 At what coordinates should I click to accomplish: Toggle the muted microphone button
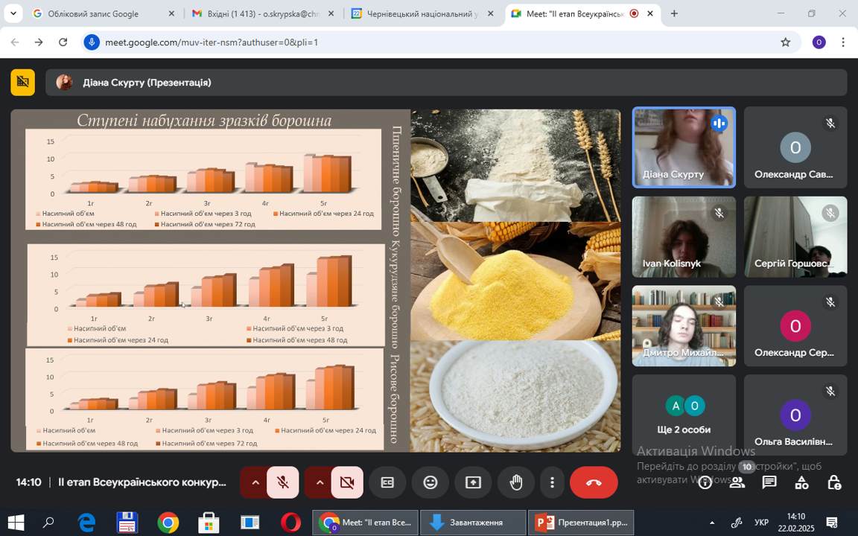point(283,482)
